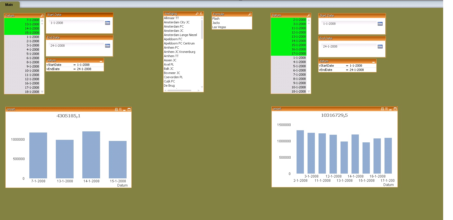Print the omzet chart totaling 4305185,1
The width and height of the screenshot is (453, 220).
tap(116, 109)
